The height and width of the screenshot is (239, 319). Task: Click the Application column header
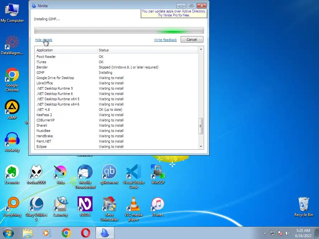[66, 50]
